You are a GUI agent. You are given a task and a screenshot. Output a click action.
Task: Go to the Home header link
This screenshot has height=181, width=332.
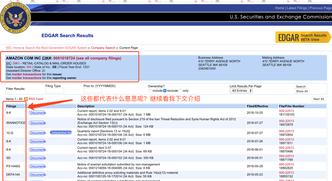click(279, 8)
